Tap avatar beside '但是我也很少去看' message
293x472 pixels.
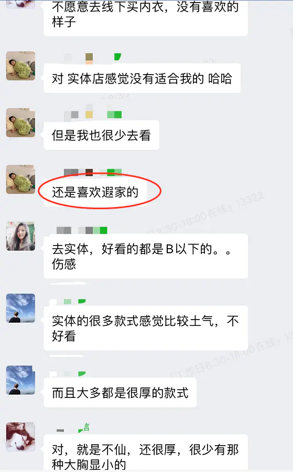coord(21,123)
